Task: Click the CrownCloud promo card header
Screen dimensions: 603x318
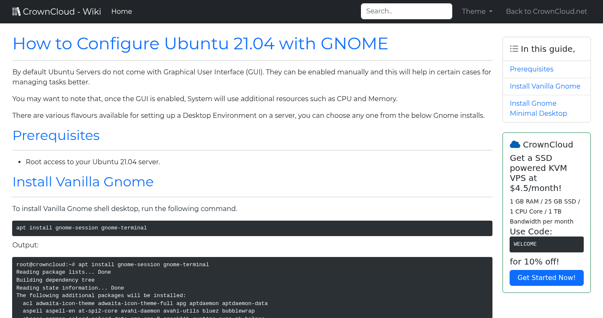Action: [x=546, y=144]
